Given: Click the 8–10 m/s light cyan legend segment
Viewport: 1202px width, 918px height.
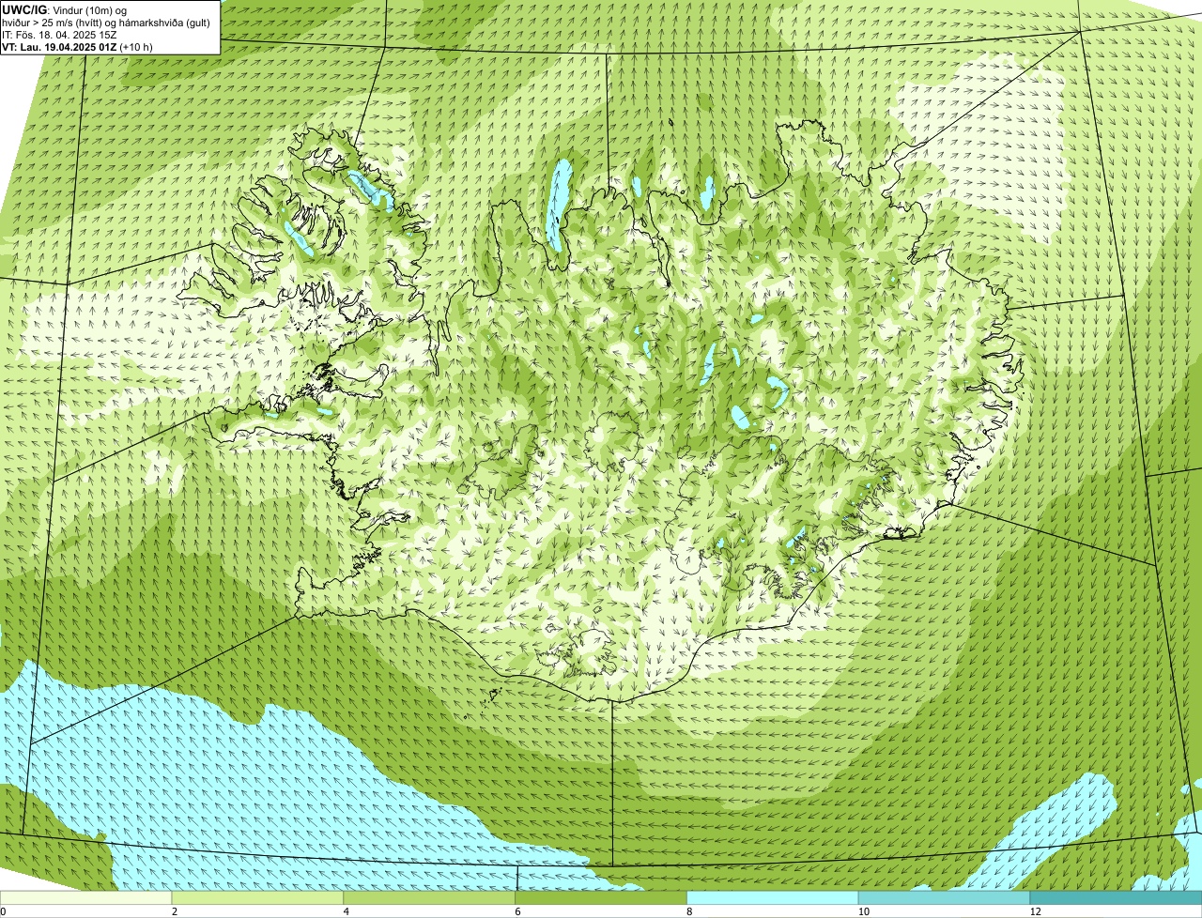Looking at the screenshot, I should click(x=773, y=897).
